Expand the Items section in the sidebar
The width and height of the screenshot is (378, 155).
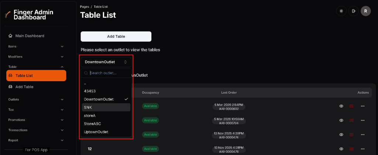(62, 46)
